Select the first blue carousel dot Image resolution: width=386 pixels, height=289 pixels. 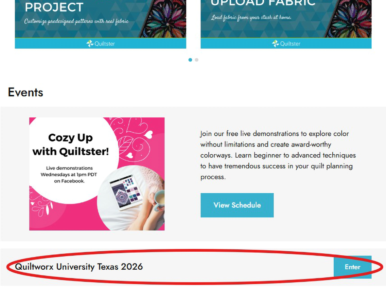coord(190,60)
